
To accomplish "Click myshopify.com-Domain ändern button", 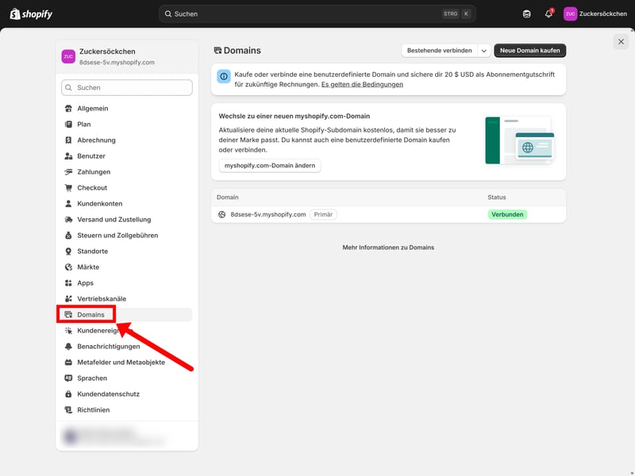I will [270, 166].
